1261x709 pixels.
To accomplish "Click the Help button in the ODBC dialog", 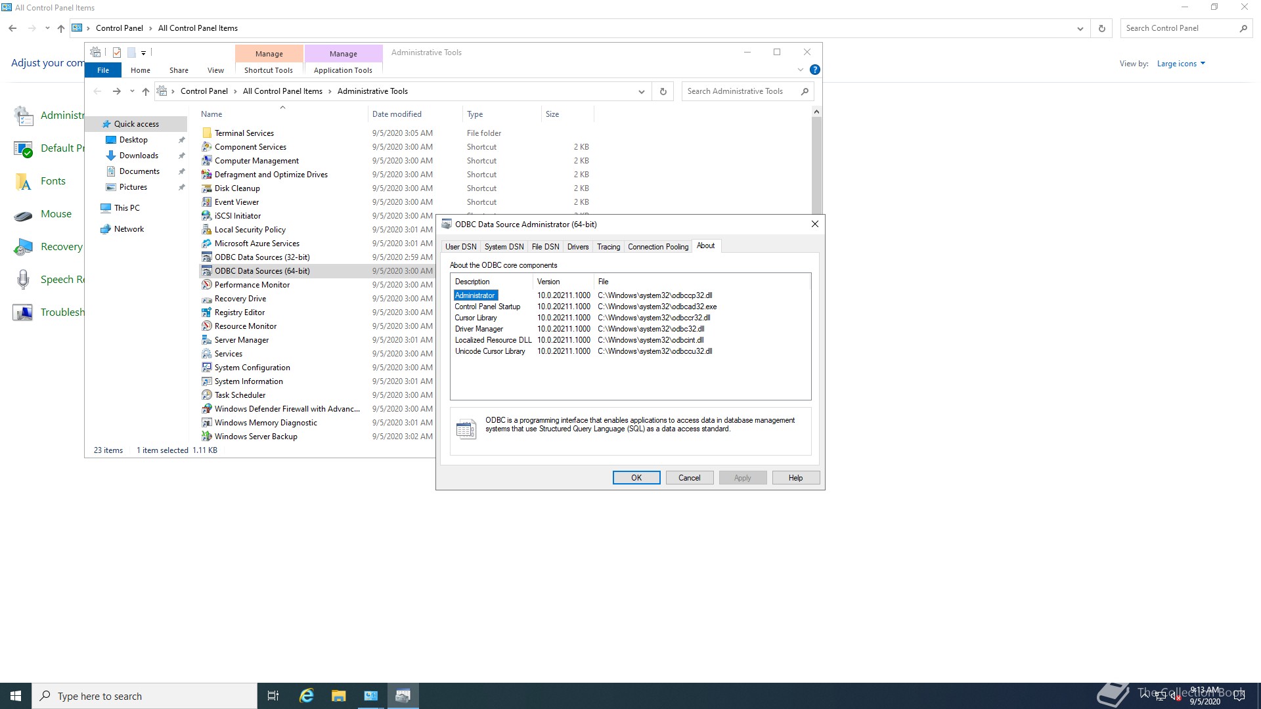I will point(795,478).
